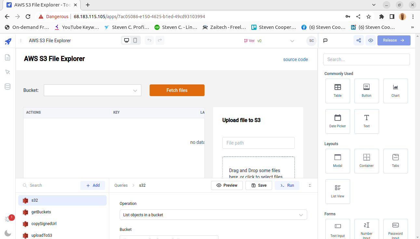Click the share app icon

359,40
